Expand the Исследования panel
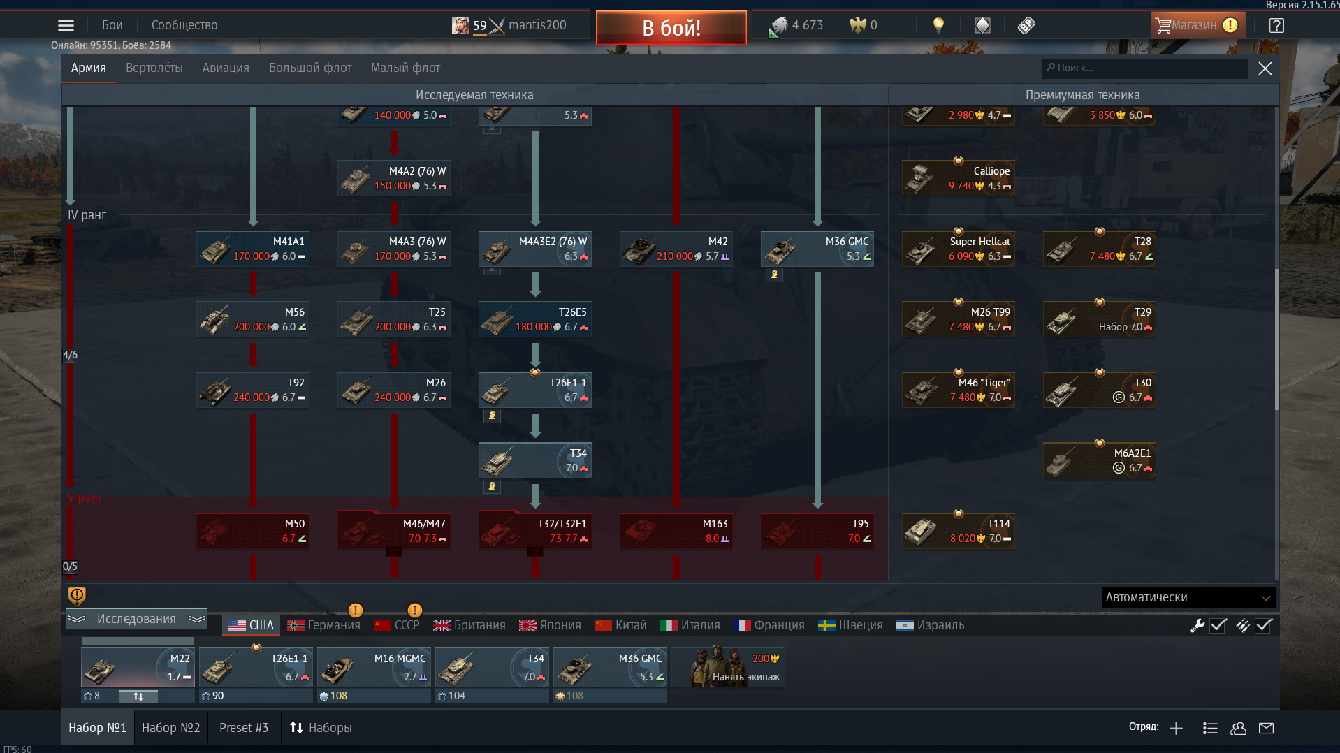Screen dimensions: 1340x753 [136, 619]
